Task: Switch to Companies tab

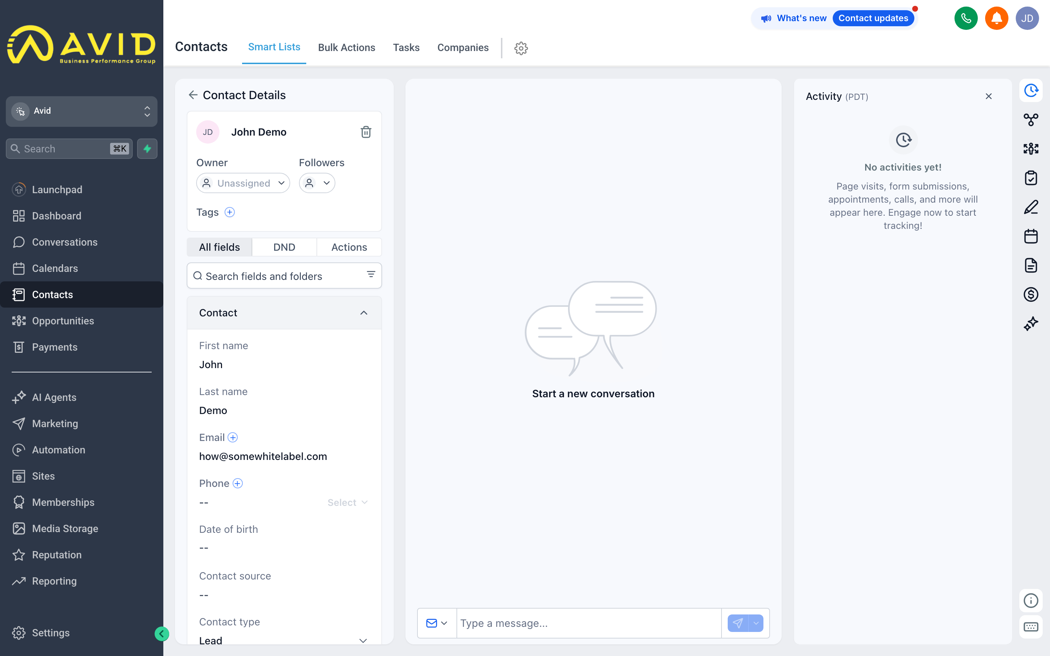Action: point(463,48)
